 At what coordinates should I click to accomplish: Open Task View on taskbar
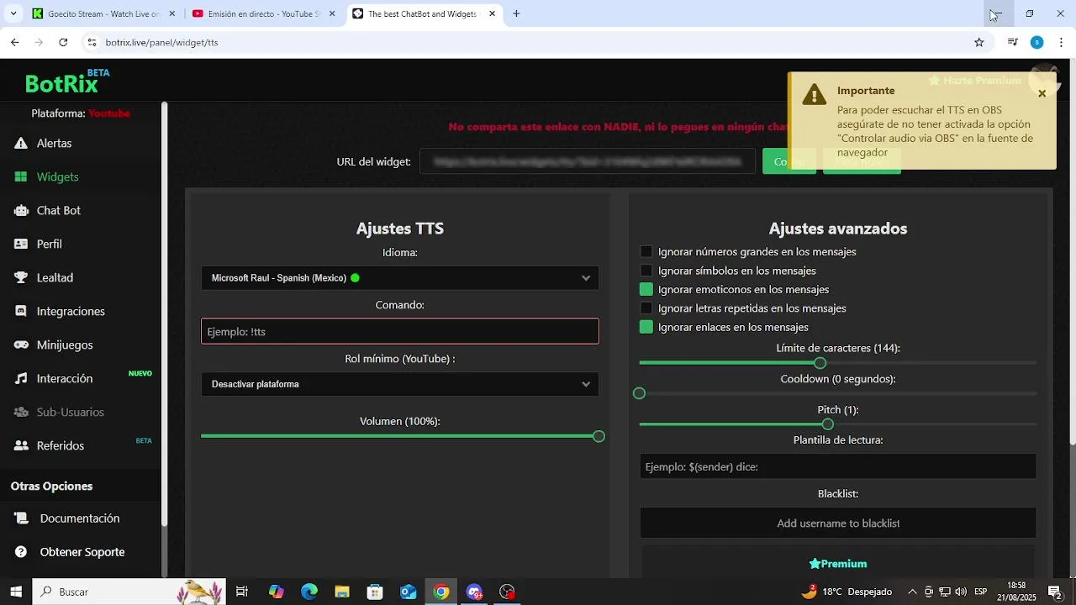click(x=242, y=592)
